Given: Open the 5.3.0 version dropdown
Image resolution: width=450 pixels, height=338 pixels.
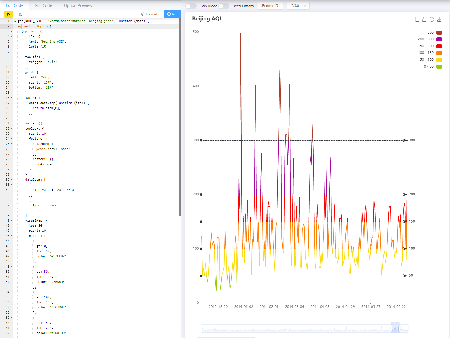Looking at the screenshot, I should 298,6.
